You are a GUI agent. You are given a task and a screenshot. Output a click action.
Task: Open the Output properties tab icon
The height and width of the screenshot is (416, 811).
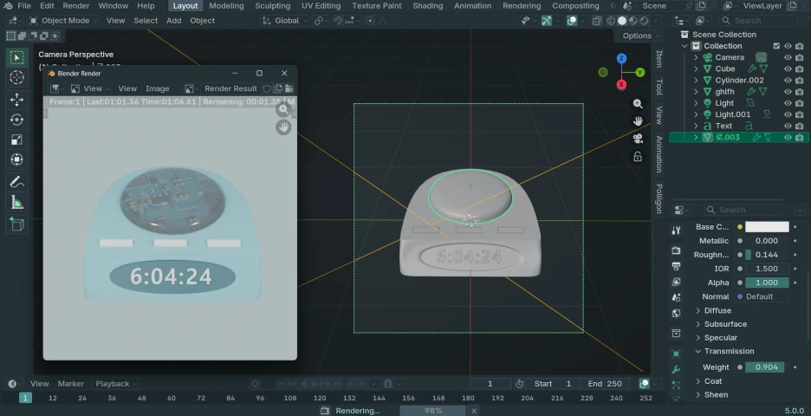[676, 266]
